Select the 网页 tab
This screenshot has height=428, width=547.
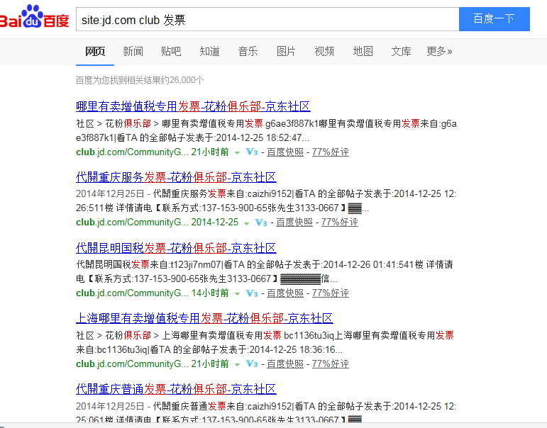pyautogui.click(x=95, y=52)
